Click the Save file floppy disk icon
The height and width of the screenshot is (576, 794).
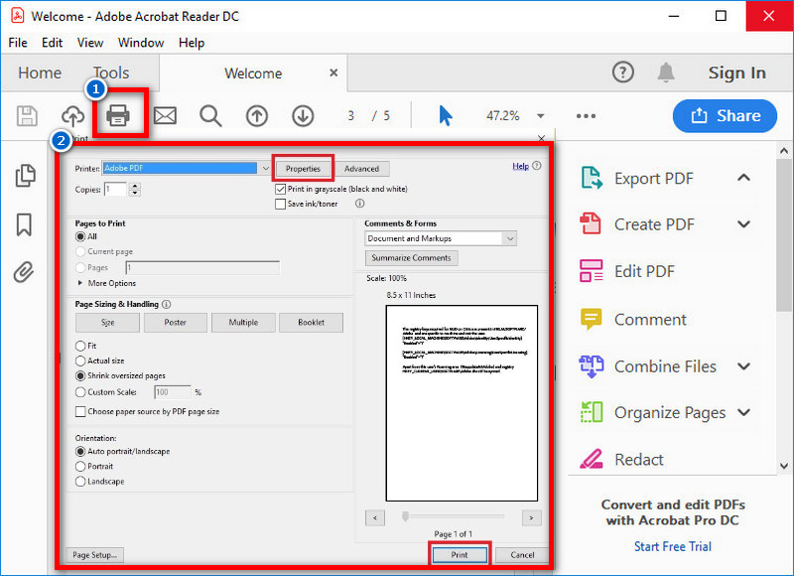pyautogui.click(x=27, y=116)
